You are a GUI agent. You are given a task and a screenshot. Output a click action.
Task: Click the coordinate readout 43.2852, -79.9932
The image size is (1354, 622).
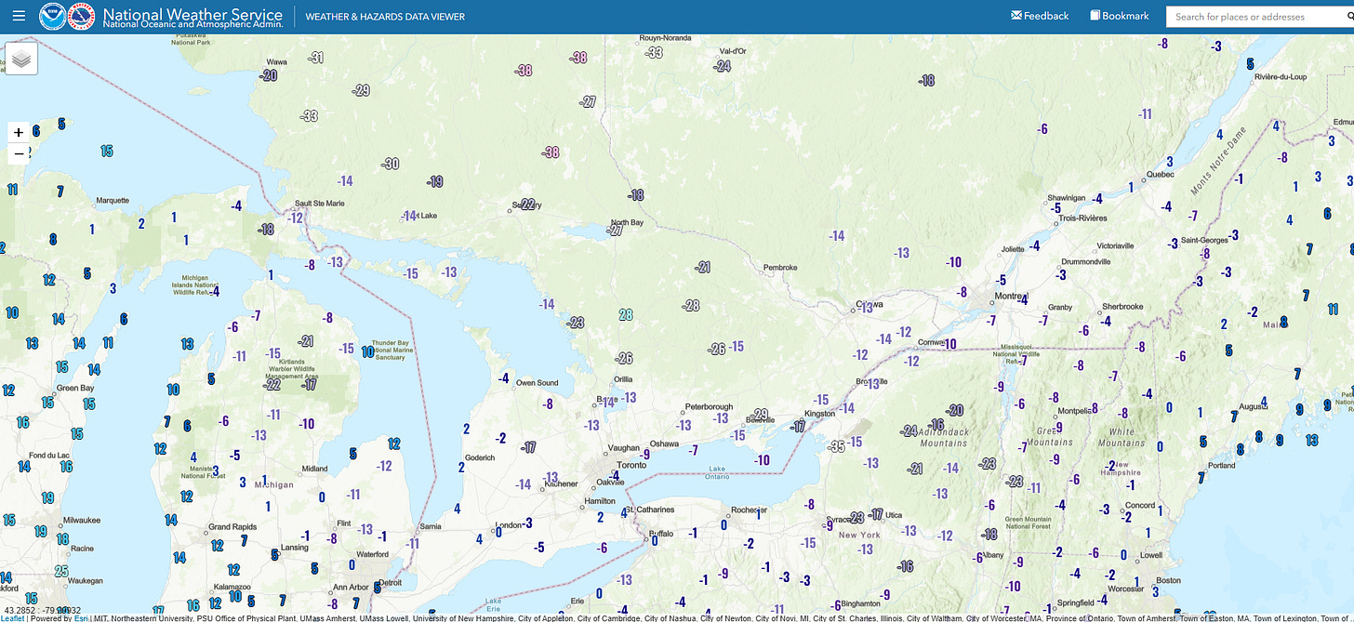coord(43,611)
